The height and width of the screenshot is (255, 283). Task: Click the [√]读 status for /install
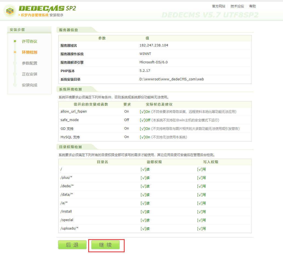[145, 212]
